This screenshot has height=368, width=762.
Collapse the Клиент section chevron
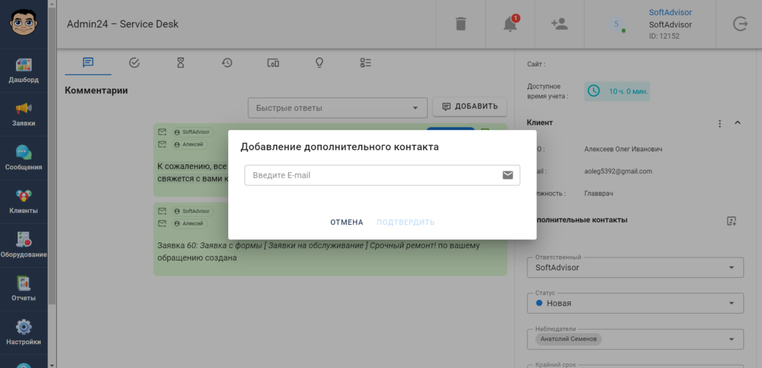pos(737,123)
